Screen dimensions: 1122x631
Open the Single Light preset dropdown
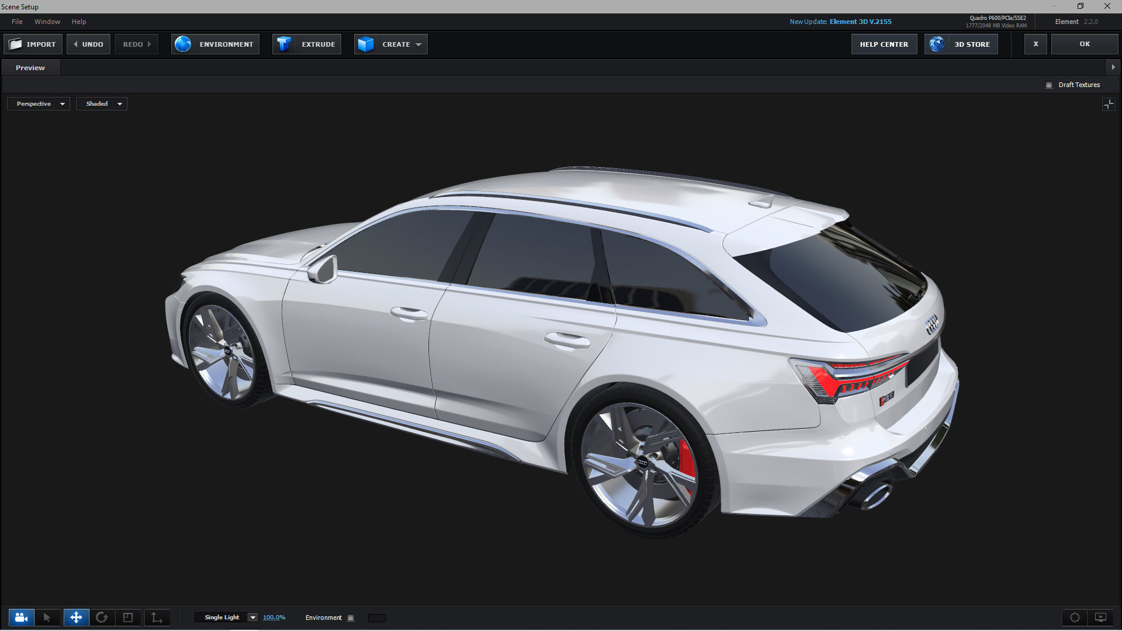(x=227, y=618)
